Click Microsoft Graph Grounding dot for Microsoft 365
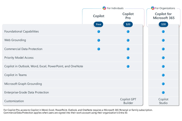The height and width of the screenshot is (121, 182). pyautogui.click(x=163, y=84)
